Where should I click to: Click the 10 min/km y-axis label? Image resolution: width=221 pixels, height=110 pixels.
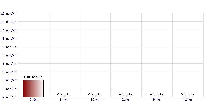pos(9,30)
